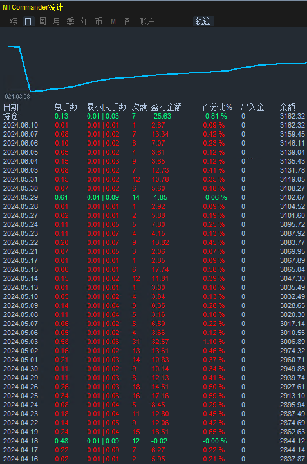Click the 0.61 total lots value

point(61,197)
